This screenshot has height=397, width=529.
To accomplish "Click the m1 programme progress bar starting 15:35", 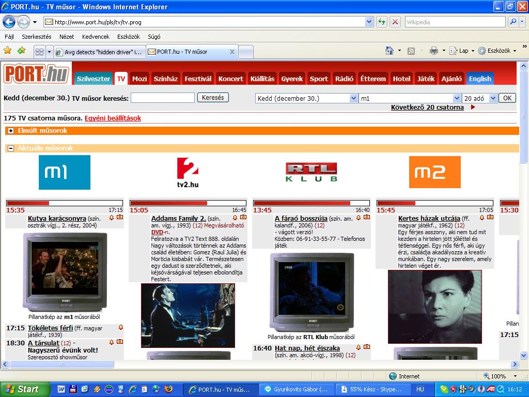I will pos(65,203).
